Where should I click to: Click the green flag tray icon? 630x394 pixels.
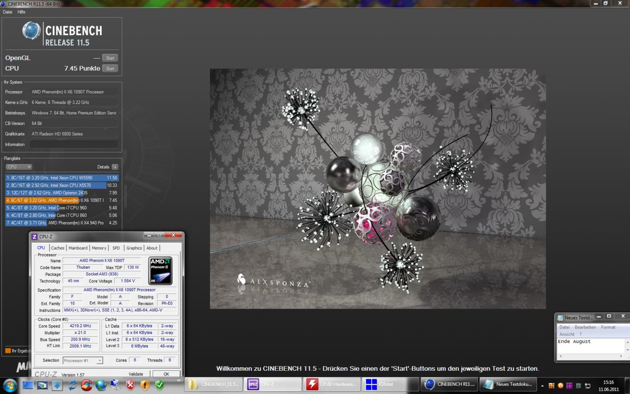pyautogui.click(x=579, y=386)
